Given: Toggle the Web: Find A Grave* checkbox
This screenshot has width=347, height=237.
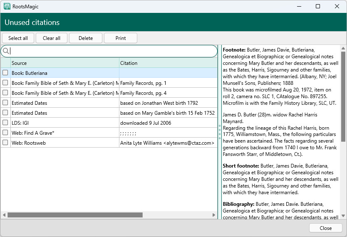Looking at the screenshot, I should tap(5, 132).
